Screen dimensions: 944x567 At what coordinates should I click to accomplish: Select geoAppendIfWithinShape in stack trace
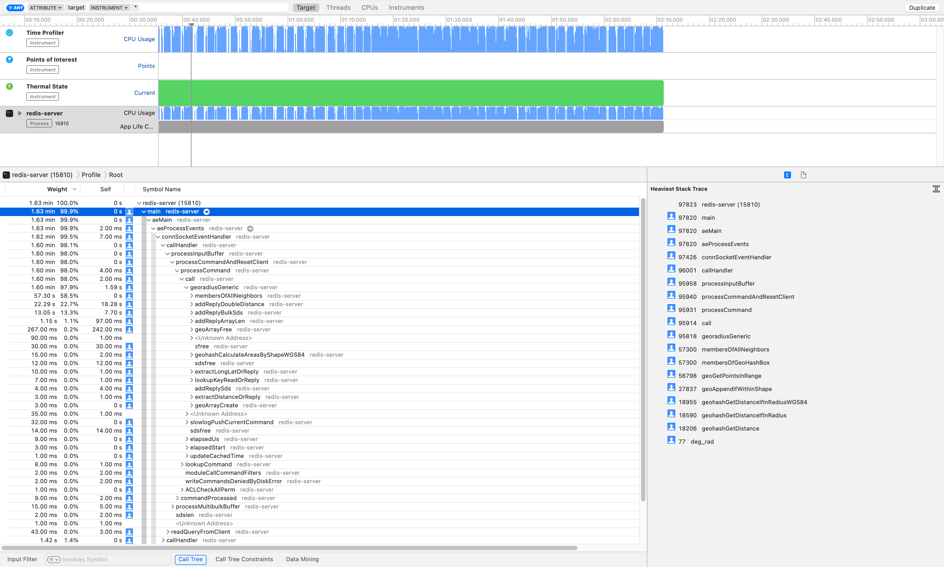point(737,389)
